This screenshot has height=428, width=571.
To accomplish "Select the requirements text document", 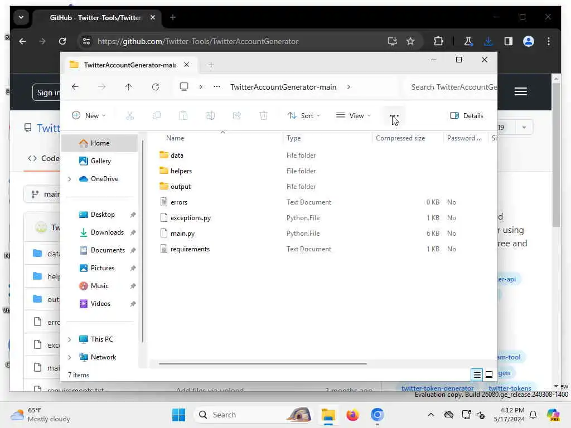I will pyautogui.click(x=190, y=249).
